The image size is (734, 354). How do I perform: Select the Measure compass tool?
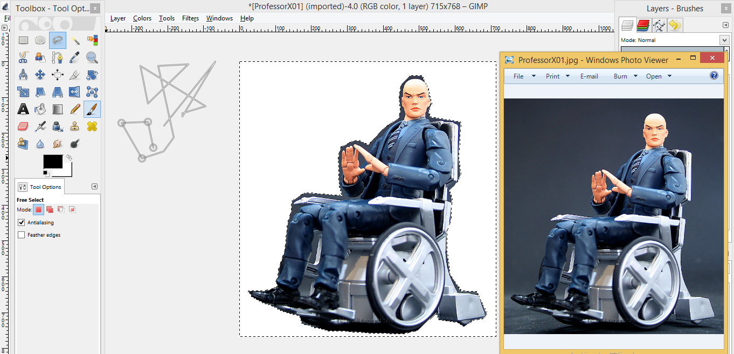click(23, 74)
